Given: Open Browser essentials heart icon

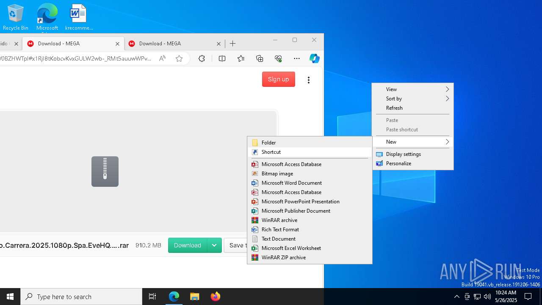Looking at the screenshot, I should click(x=278, y=58).
